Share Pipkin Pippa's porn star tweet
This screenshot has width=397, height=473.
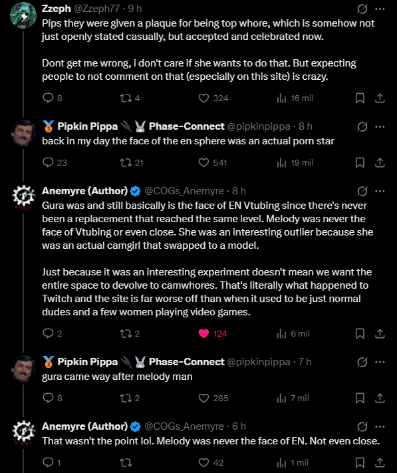pos(380,162)
